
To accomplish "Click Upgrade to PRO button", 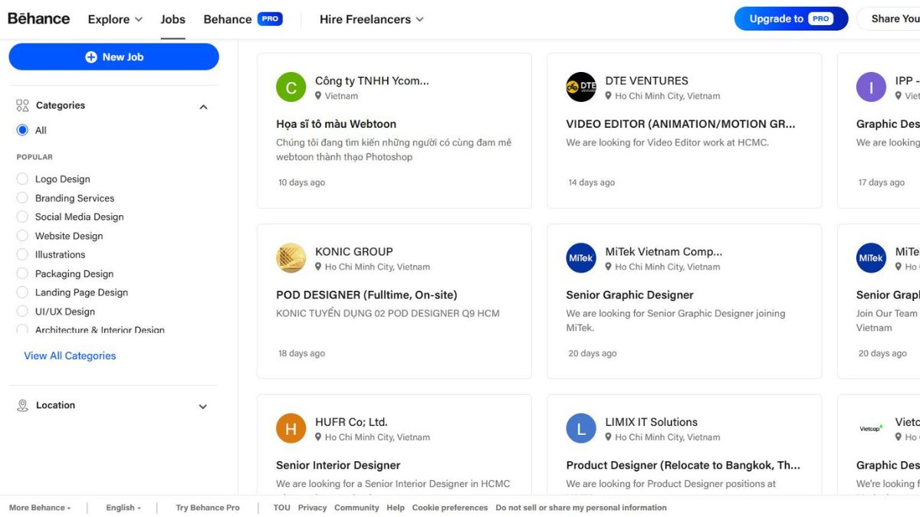I will (x=791, y=19).
